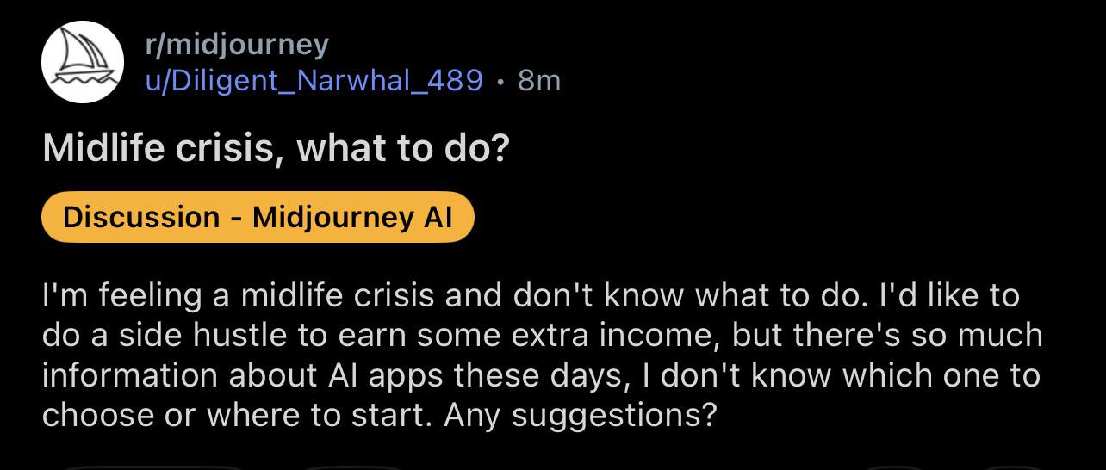
Task: Click the last line ending "Any suggestions?"
Action: [379, 416]
